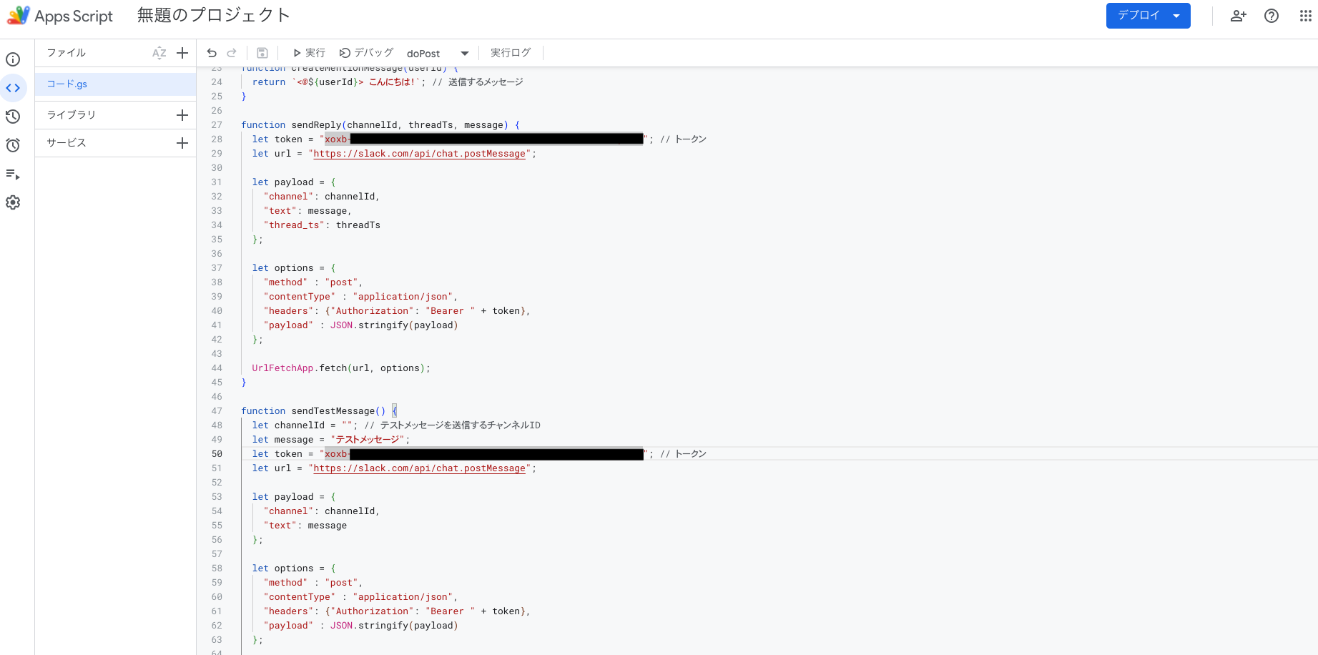The height and width of the screenshot is (655, 1318).
Task: Open the 実行ログ execution log
Action: click(x=510, y=52)
